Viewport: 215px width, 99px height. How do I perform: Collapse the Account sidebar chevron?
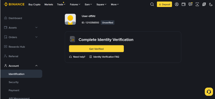pos(36,66)
